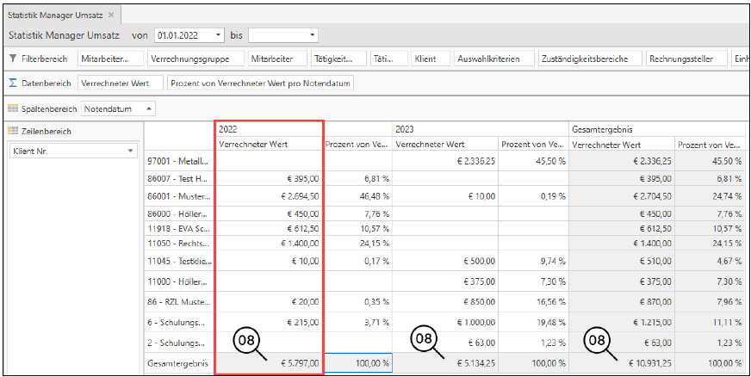Screen dimensions: 751x377
Task: Click the 86001 - Muster row header
Action: coord(179,196)
